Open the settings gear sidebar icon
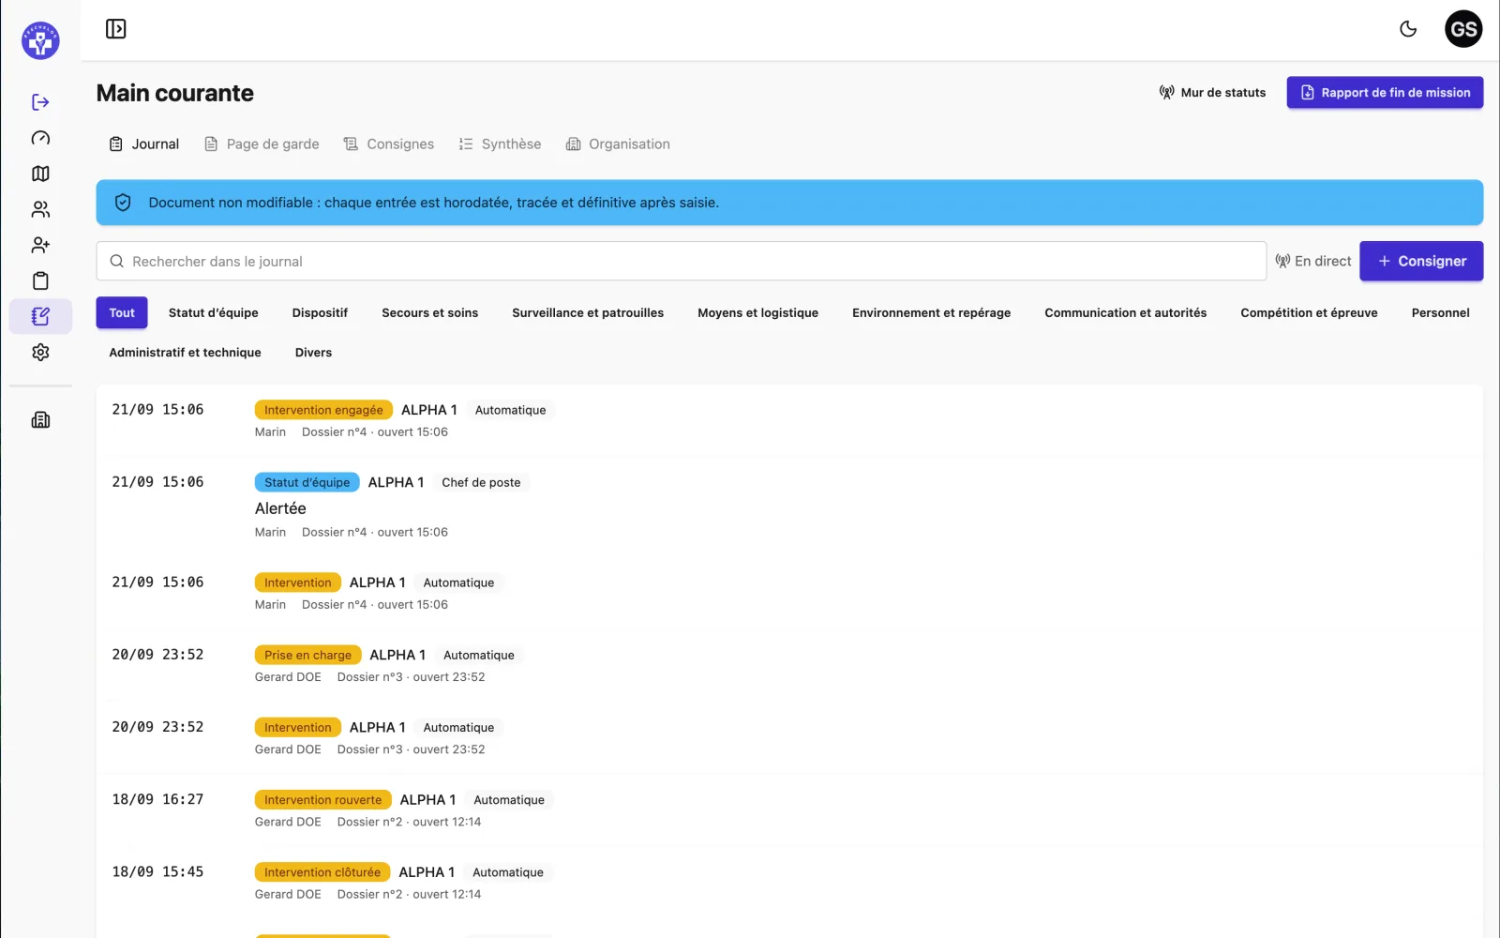This screenshot has width=1500, height=938. pyautogui.click(x=40, y=352)
